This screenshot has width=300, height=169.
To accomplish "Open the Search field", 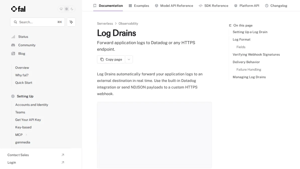I will coord(37,22).
